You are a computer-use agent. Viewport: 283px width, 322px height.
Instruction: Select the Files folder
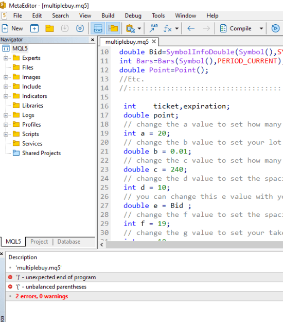coord(28,67)
